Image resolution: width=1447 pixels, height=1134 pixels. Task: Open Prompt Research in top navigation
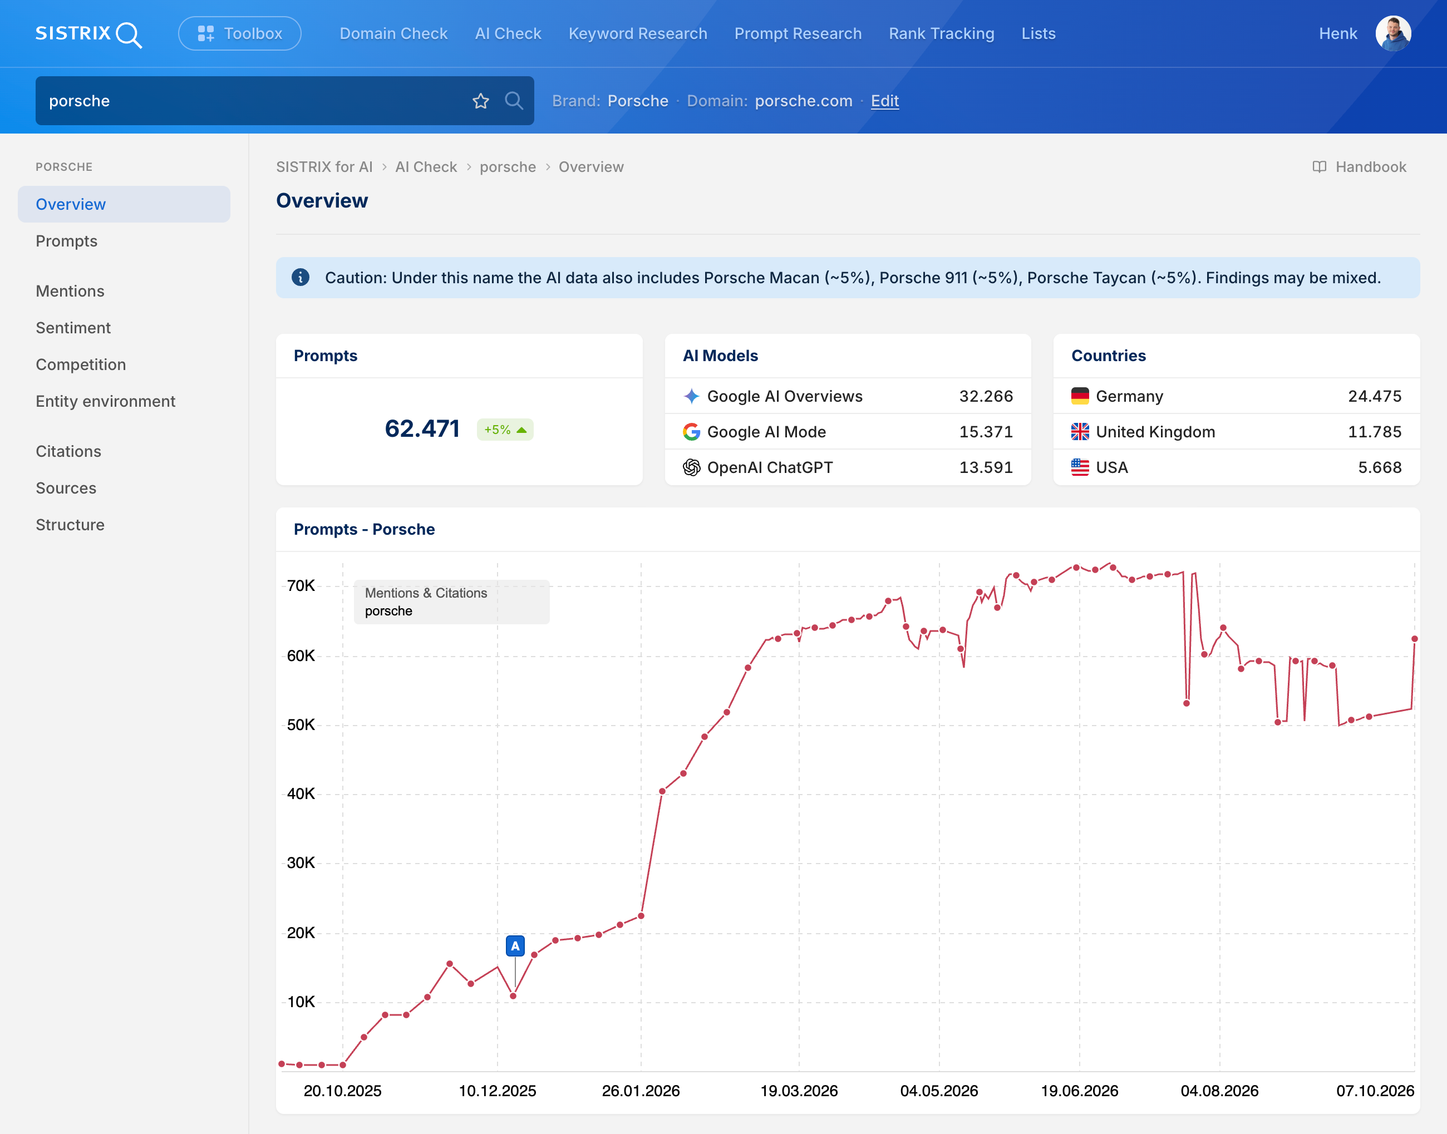798,33
